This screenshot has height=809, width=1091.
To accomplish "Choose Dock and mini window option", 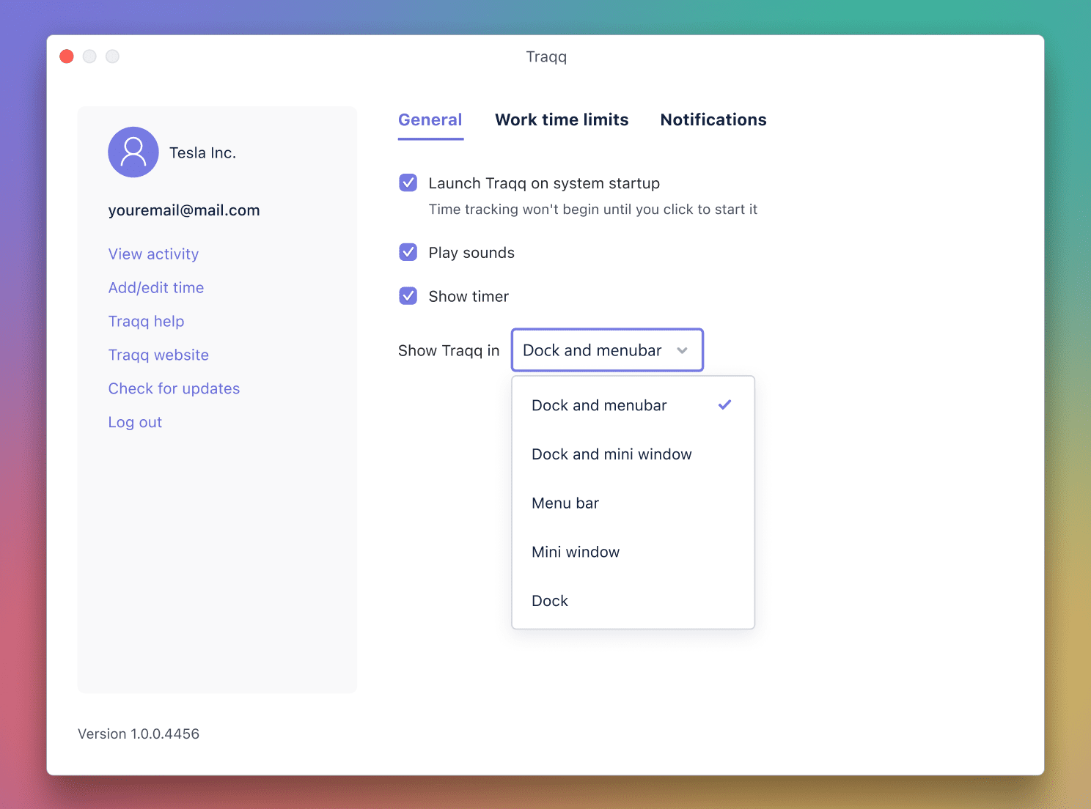I will tap(633, 454).
